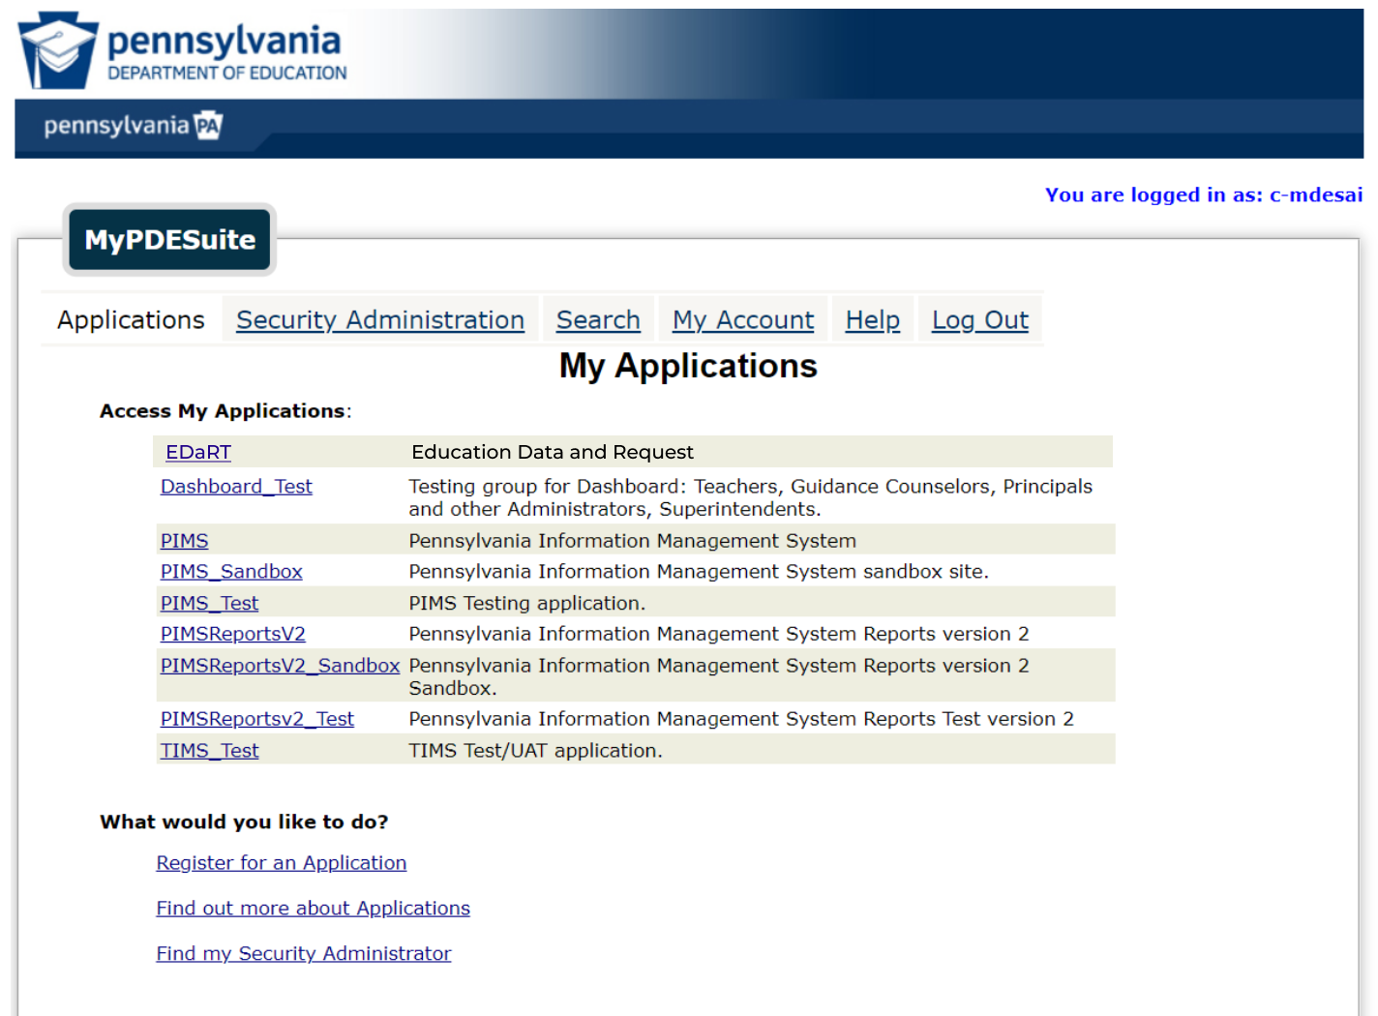The height and width of the screenshot is (1016, 1378).
Task: Select the Applications tab
Action: point(131,320)
